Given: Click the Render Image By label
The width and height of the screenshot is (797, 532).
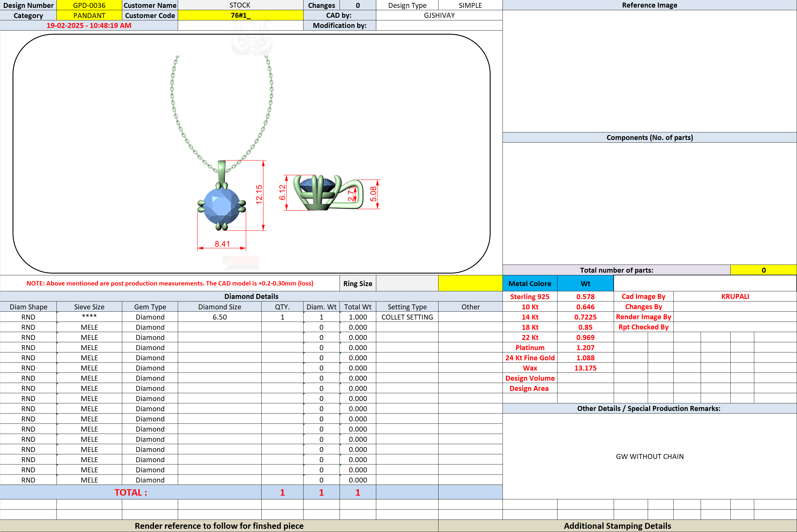Looking at the screenshot, I should point(643,317).
